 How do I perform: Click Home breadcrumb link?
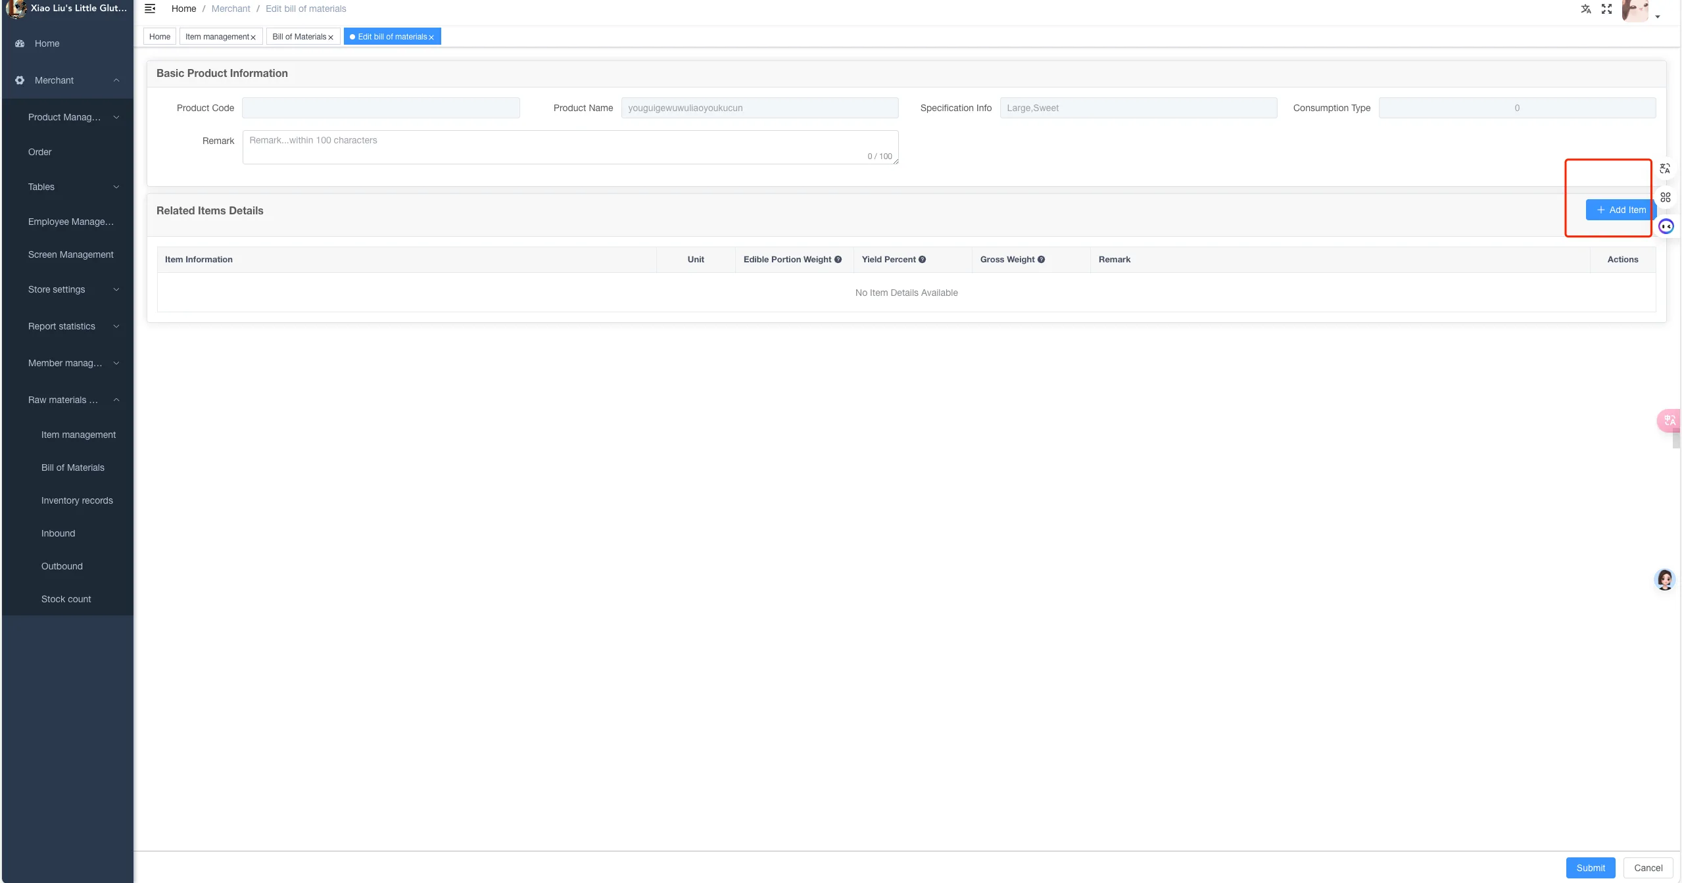pyautogui.click(x=183, y=9)
